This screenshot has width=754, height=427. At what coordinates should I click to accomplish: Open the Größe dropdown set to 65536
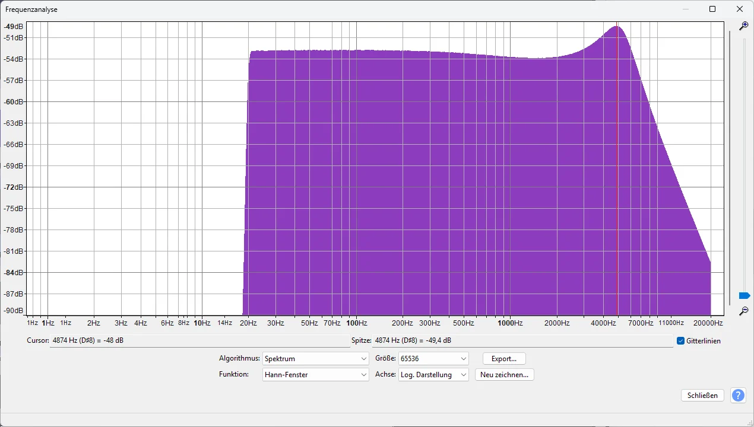pos(433,359)
